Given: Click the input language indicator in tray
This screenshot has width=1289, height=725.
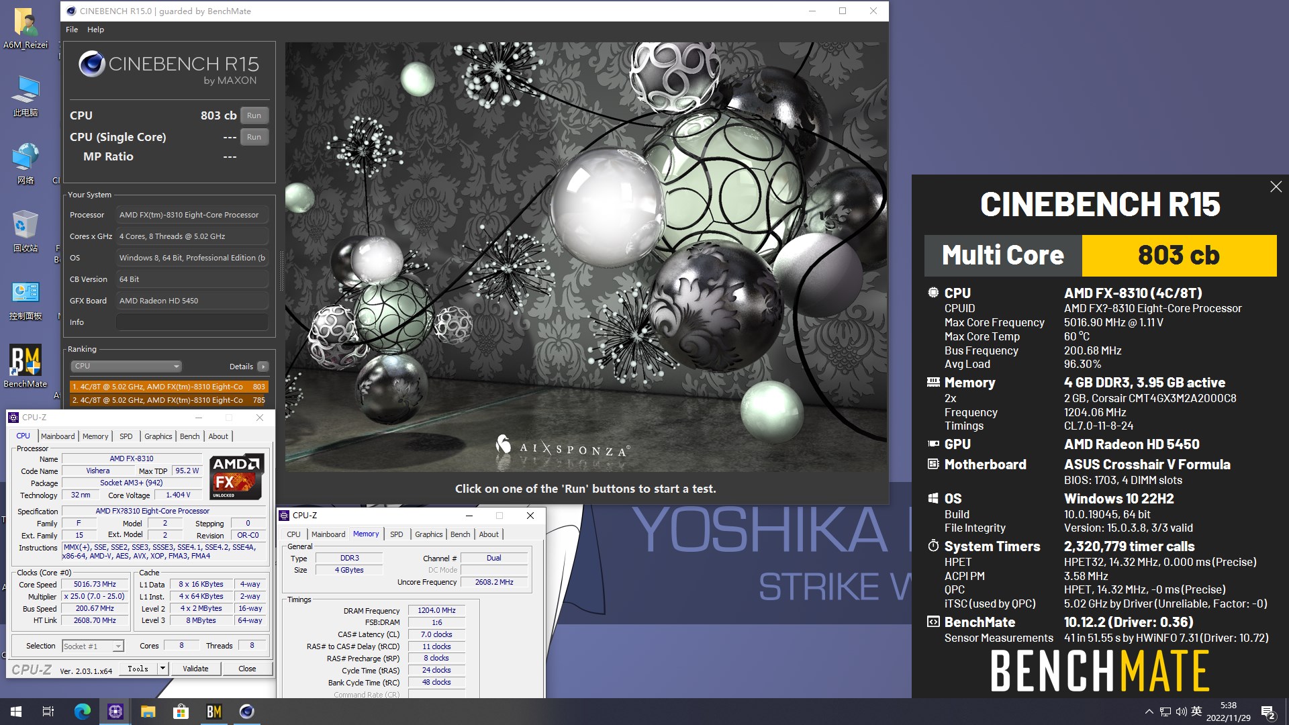Looking at the screenshot, I should [1196, 712].
